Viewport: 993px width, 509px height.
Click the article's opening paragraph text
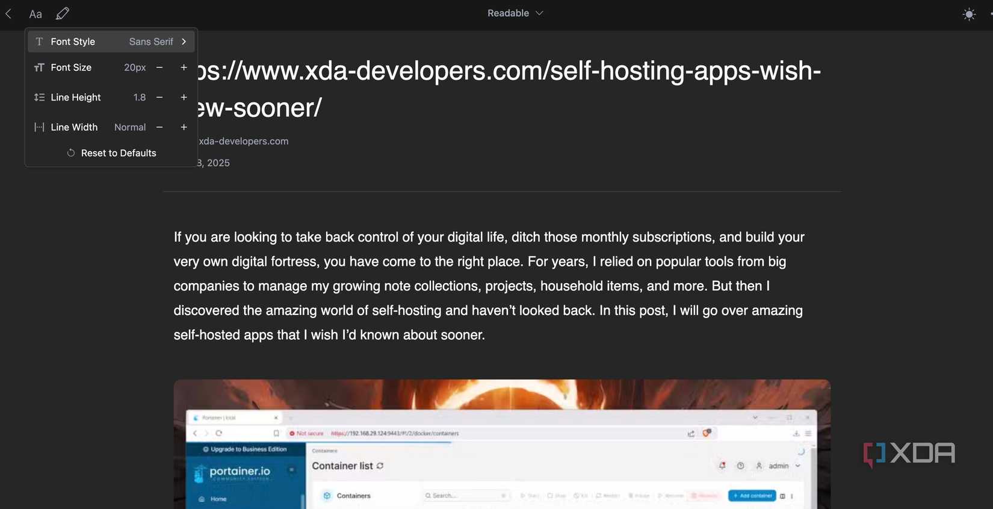pyautogui.click(x=489, y=286)
